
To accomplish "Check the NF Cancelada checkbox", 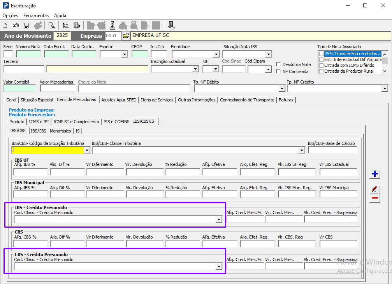I will pyautogui.click(x=279, y=71).
